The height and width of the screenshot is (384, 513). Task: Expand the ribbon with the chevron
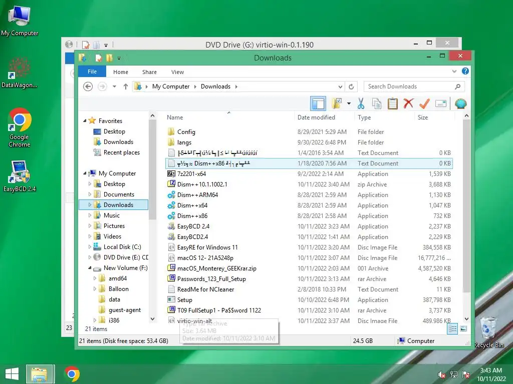454,71
